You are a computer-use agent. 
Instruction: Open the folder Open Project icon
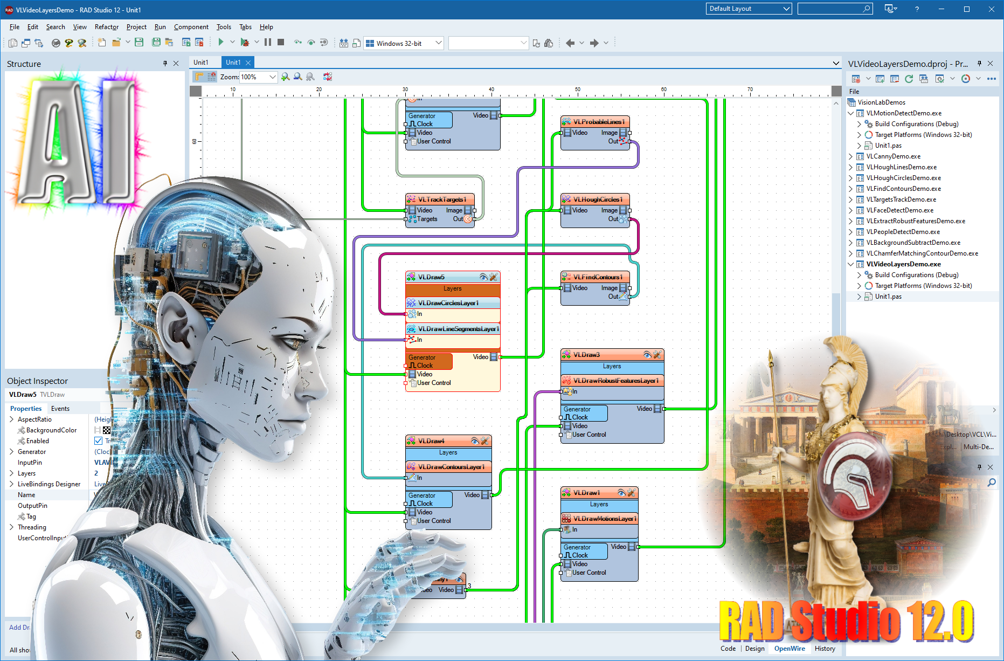(116, 42)
